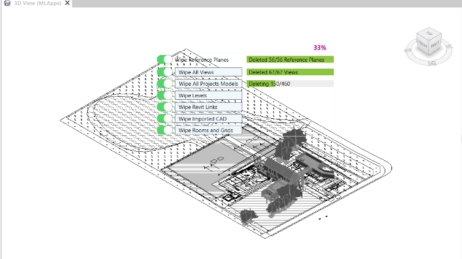Click the Deleting 150/460 progress bar
Image resolution: width=462 pixels, height=259 pixels.
290,84
